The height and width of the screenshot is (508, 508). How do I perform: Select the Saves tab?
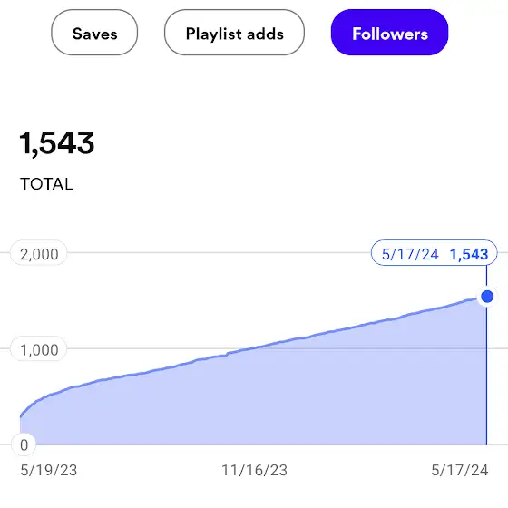pyautogui.click(x=94, y=33)
